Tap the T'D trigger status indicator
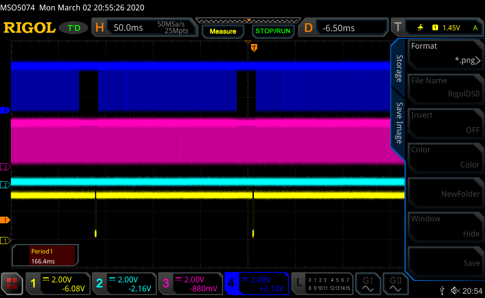This screenshot has height=298, width=485. (73, 28)
